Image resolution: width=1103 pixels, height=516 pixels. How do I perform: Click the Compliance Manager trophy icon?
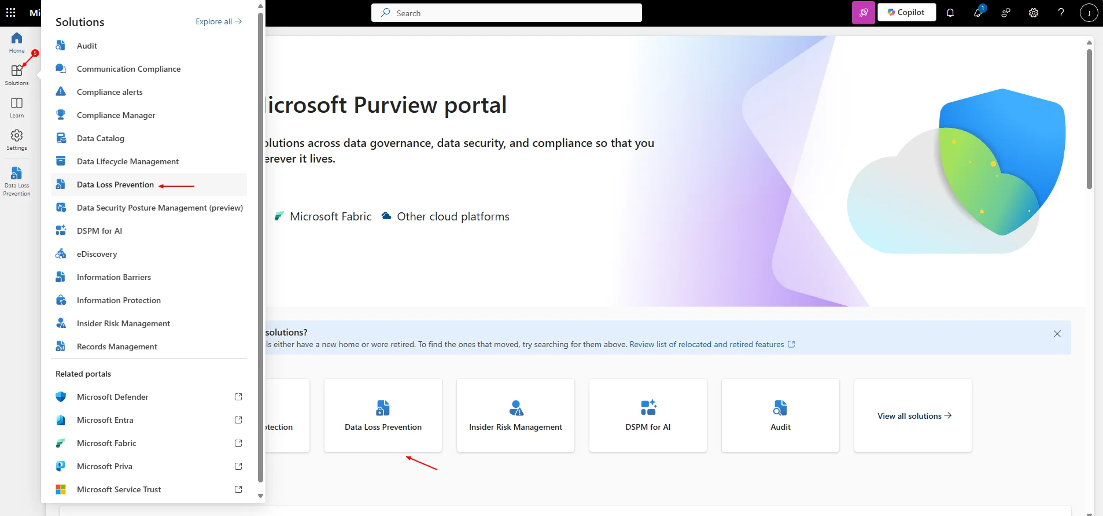[61, 115]
